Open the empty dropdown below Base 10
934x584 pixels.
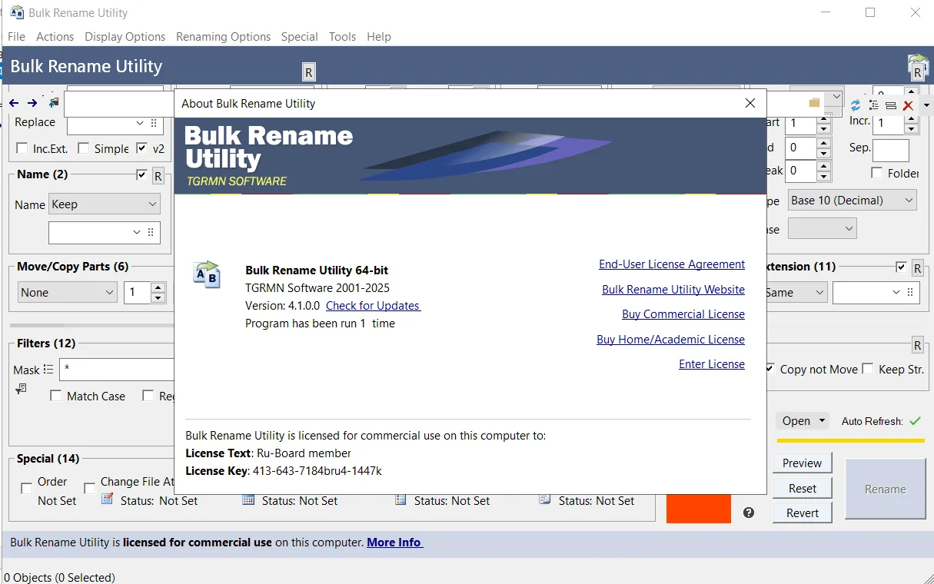click(x=822, y=228)
